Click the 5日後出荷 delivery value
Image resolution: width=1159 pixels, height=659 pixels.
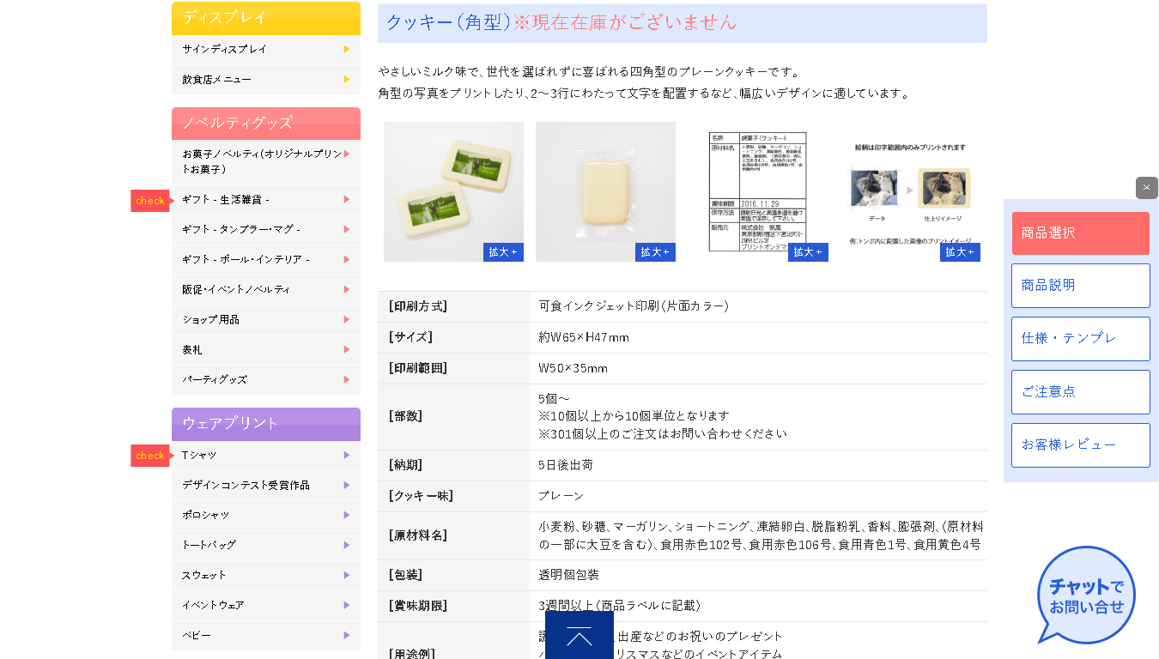tap(566, 465)
